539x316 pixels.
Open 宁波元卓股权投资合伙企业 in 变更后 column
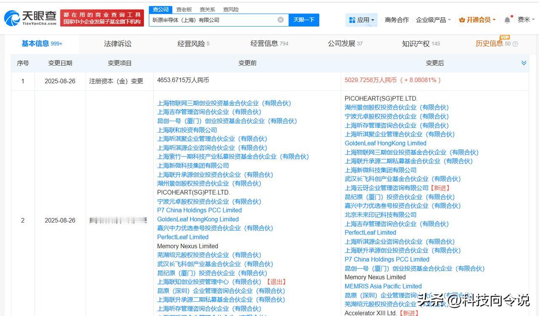click(x=397, y=117)
